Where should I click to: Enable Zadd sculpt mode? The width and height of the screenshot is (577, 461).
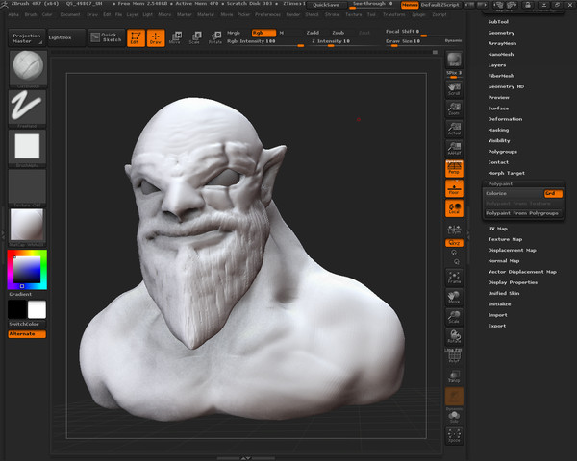313,33
